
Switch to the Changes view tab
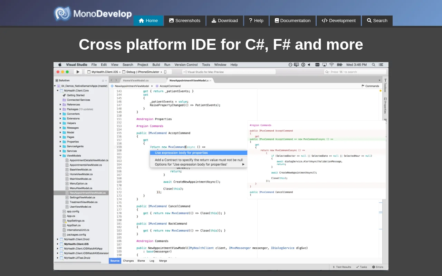click(128, 261)
